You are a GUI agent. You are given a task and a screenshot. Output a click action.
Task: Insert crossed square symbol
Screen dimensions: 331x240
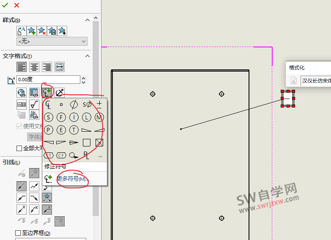click(99, 143)
